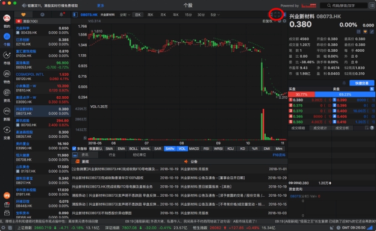Zoom in the chart with plus icon

tap(284, 21)
